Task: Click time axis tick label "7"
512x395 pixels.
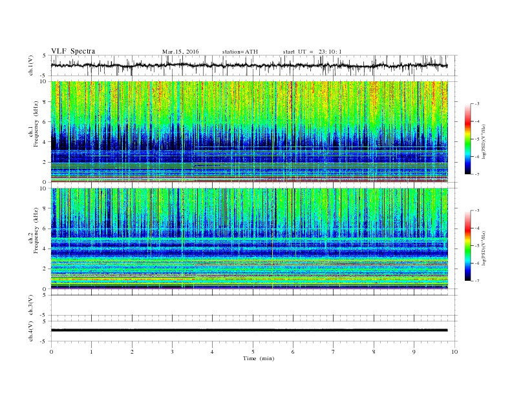Action: point(334,352)
